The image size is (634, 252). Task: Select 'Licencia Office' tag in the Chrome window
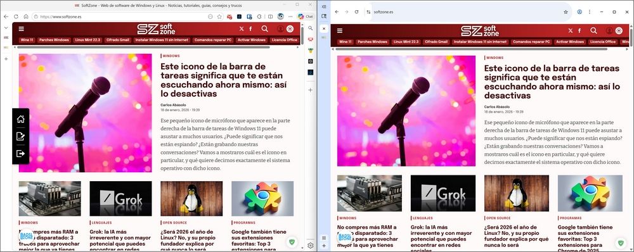point(602,42)
